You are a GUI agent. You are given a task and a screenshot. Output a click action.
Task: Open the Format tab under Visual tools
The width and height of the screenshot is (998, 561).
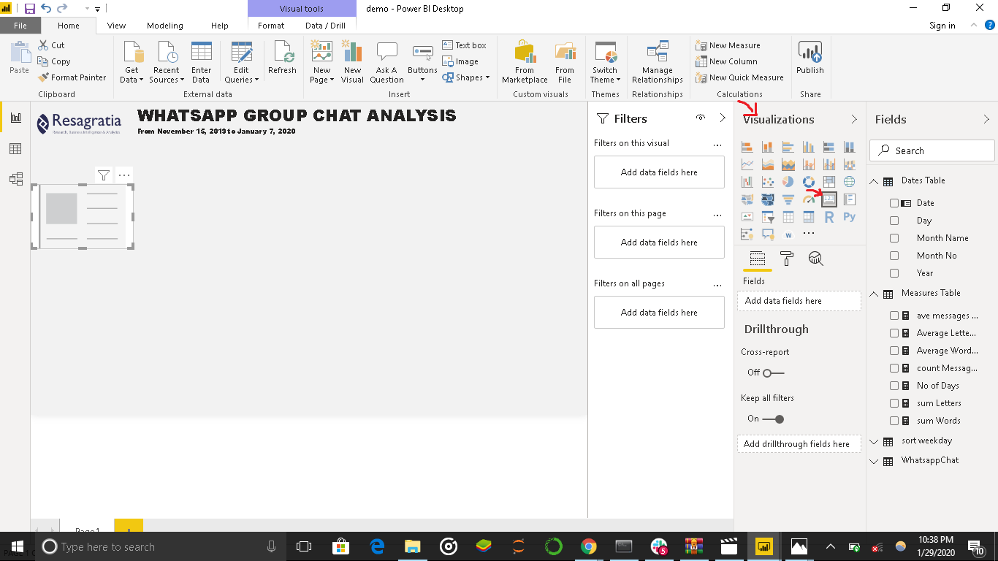tap(271, 26)
